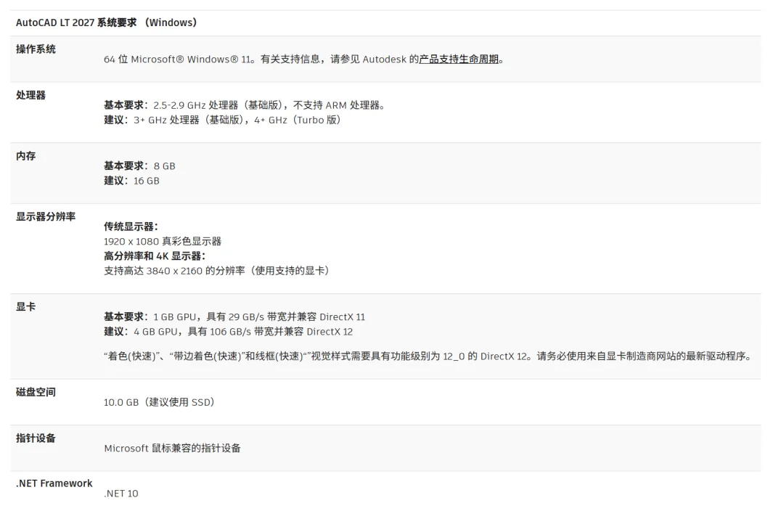Click the 2.5-2.9 GHz processor basic requirement line
The image size is (784, 511).
[244, 105]
